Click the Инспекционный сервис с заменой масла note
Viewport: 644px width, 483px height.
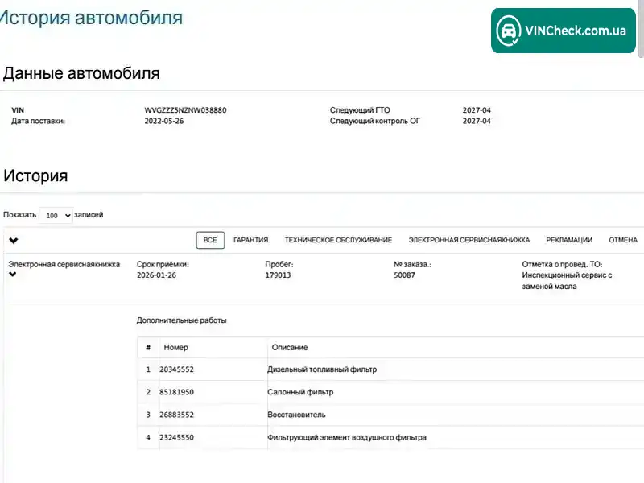pos(567,280)
